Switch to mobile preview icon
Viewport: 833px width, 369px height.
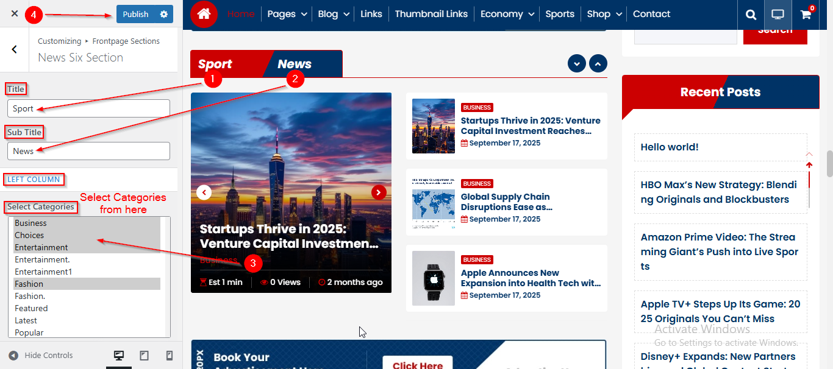pyautogui.click(x=170, y=356)
